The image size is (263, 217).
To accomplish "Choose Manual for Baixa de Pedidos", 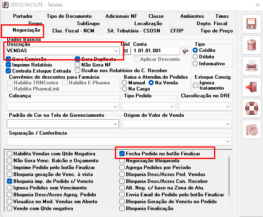I will coord(125,82).
